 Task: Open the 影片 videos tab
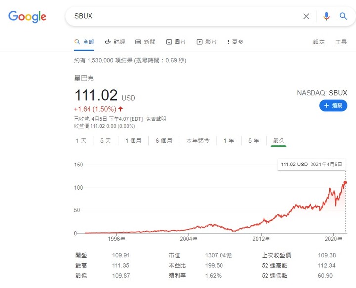[206, 42]
